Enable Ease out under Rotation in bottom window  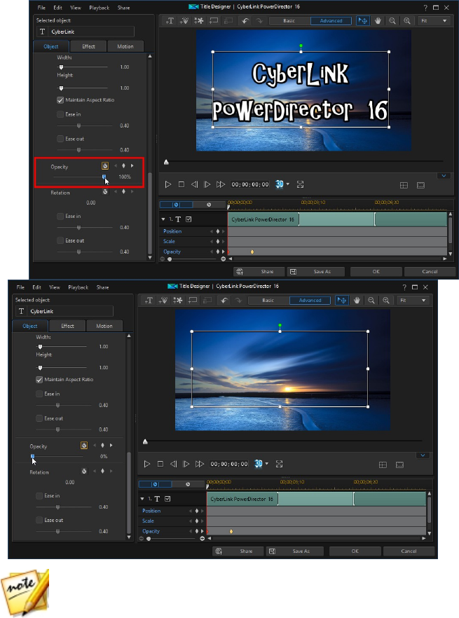(x=39, y=520)
